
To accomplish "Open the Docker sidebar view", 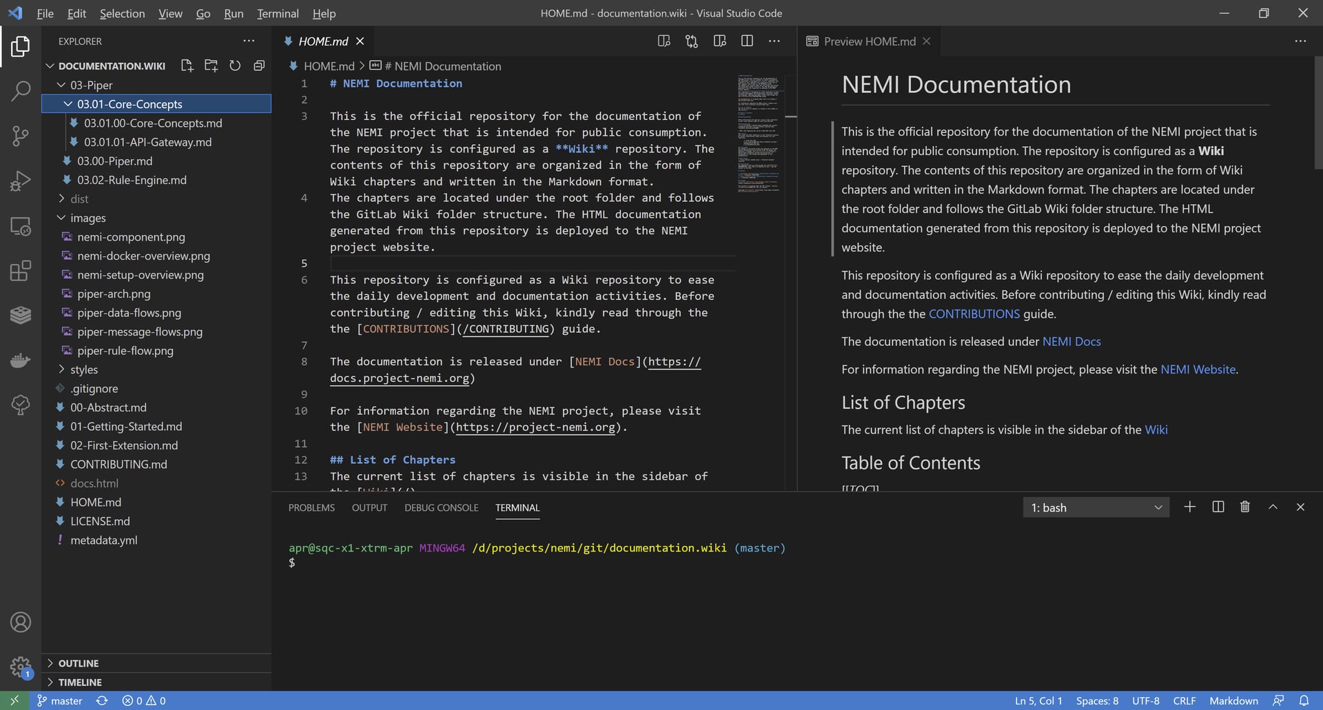I will click(21, 360).
